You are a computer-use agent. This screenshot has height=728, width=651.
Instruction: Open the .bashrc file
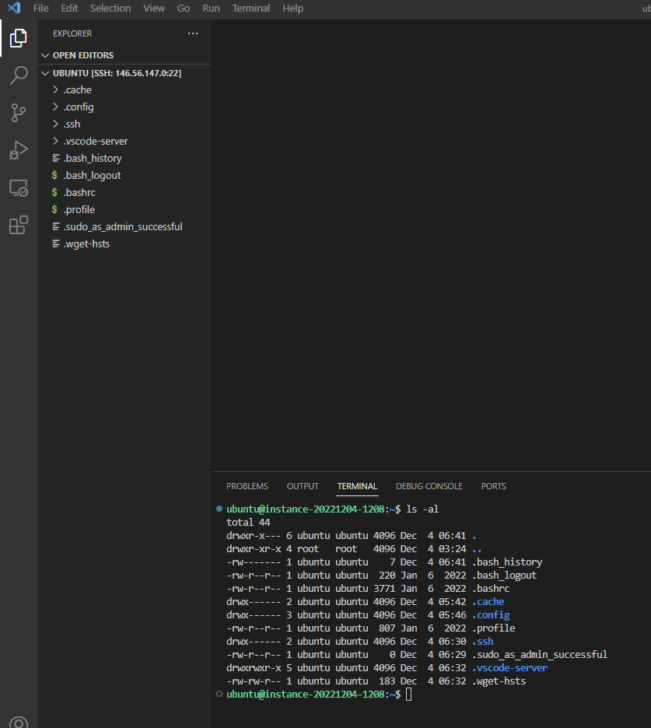click(x=79, y=193)
